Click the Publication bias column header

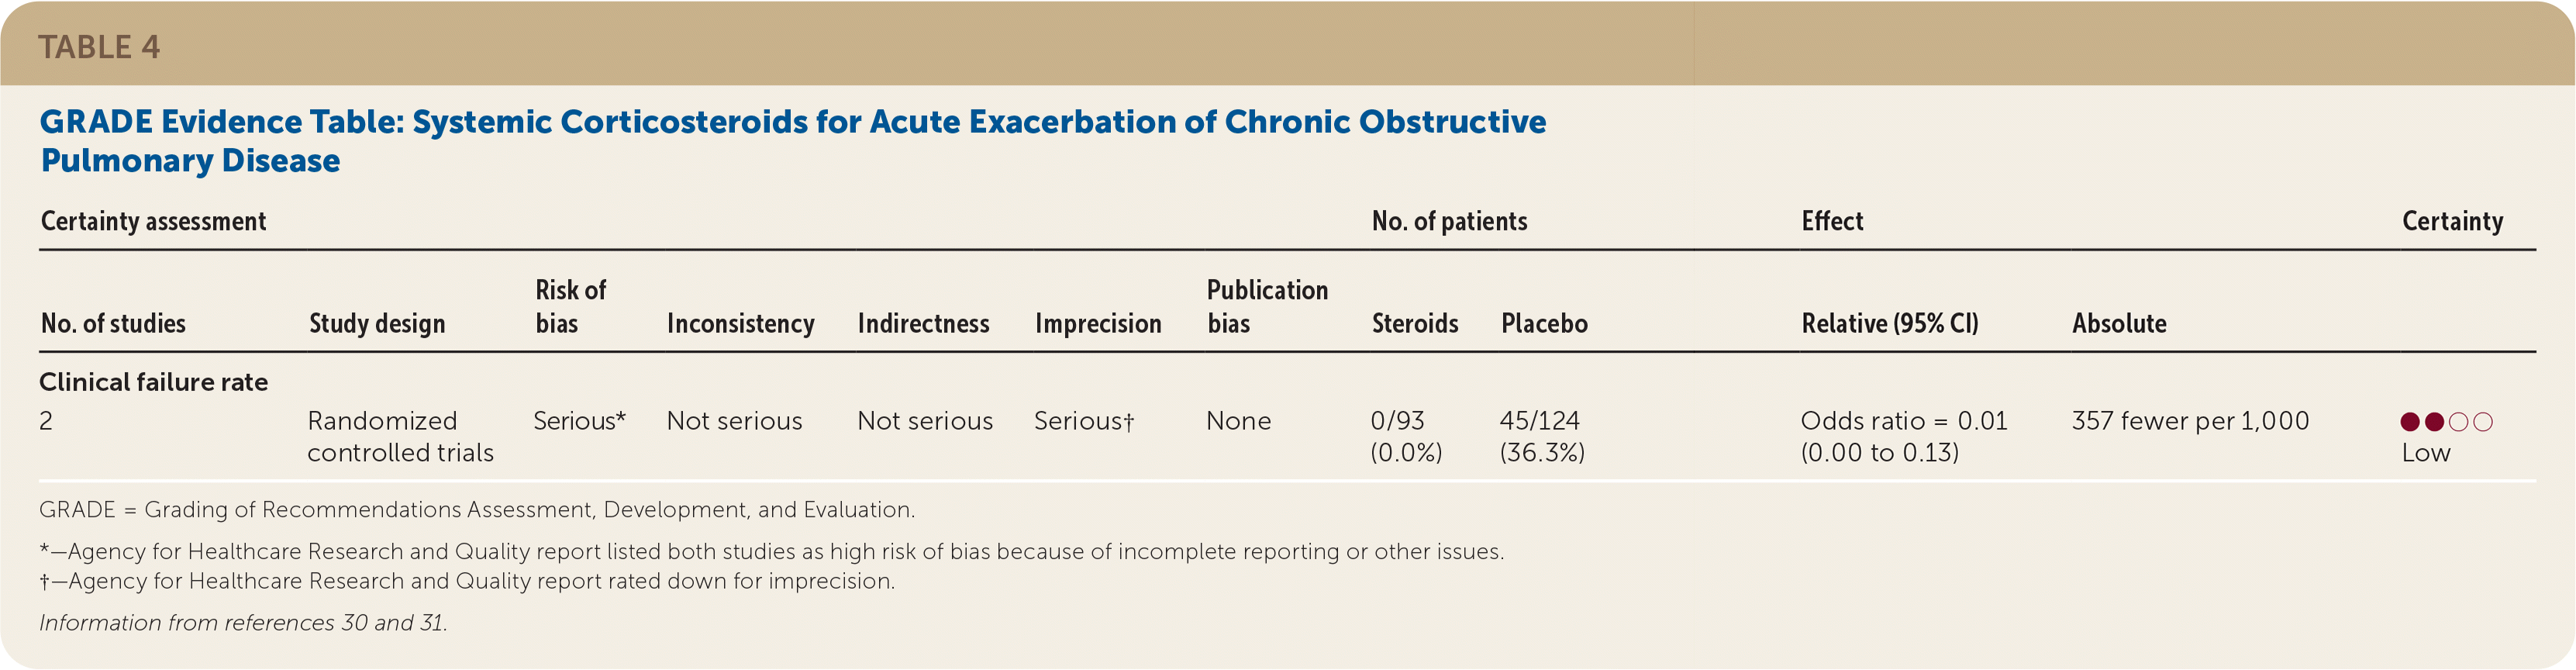pyautogui.click(x=1267, y=306)
